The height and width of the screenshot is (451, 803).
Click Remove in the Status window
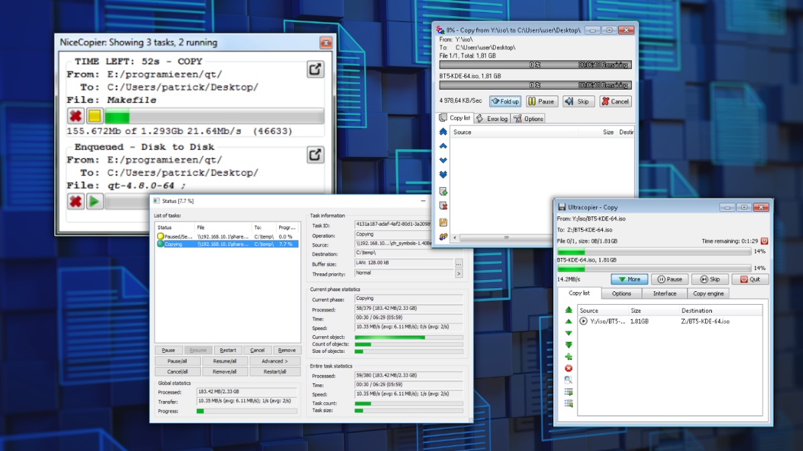click(287, 350)
